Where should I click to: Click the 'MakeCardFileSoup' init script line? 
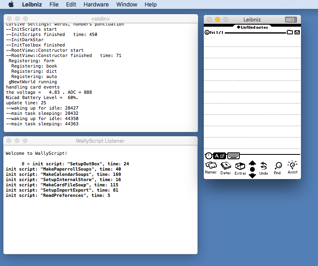coord(62,185)
